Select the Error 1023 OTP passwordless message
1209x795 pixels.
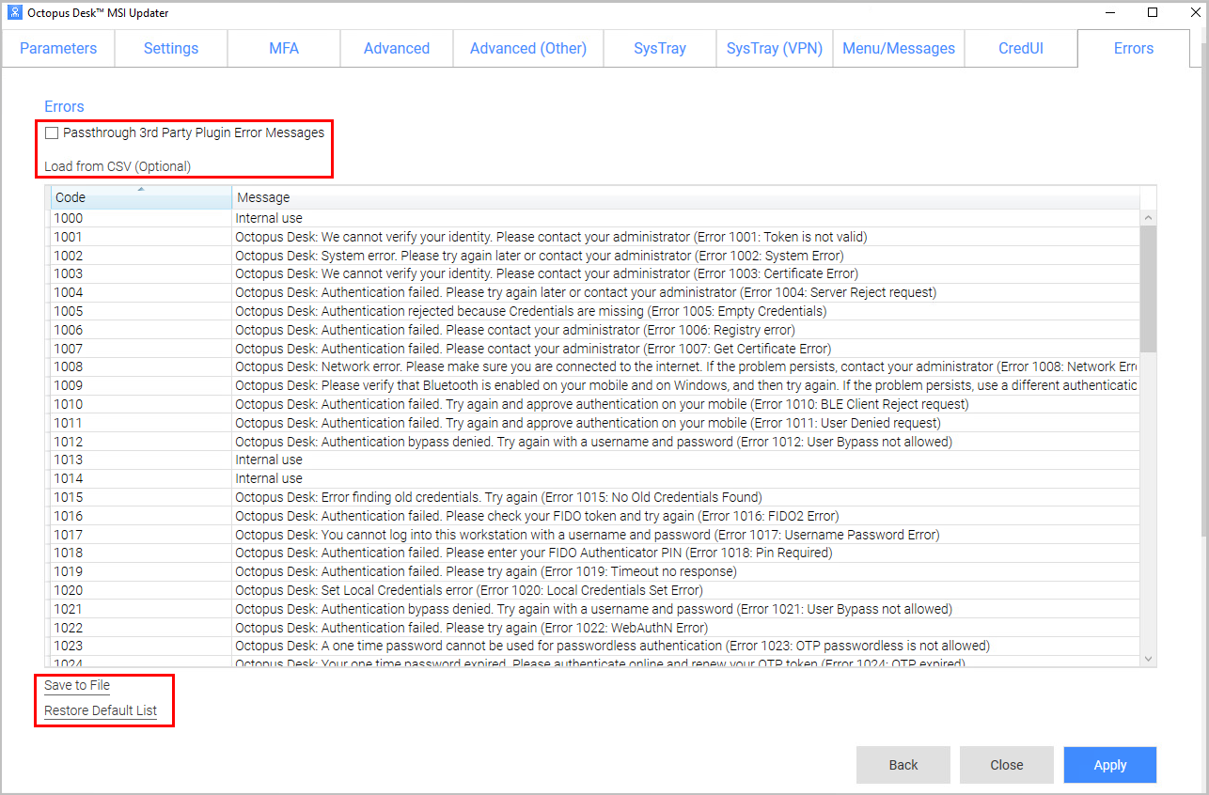pyautogui.click(x=686, y=646)
